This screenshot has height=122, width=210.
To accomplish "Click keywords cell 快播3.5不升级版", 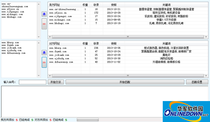I will (166, 20).
